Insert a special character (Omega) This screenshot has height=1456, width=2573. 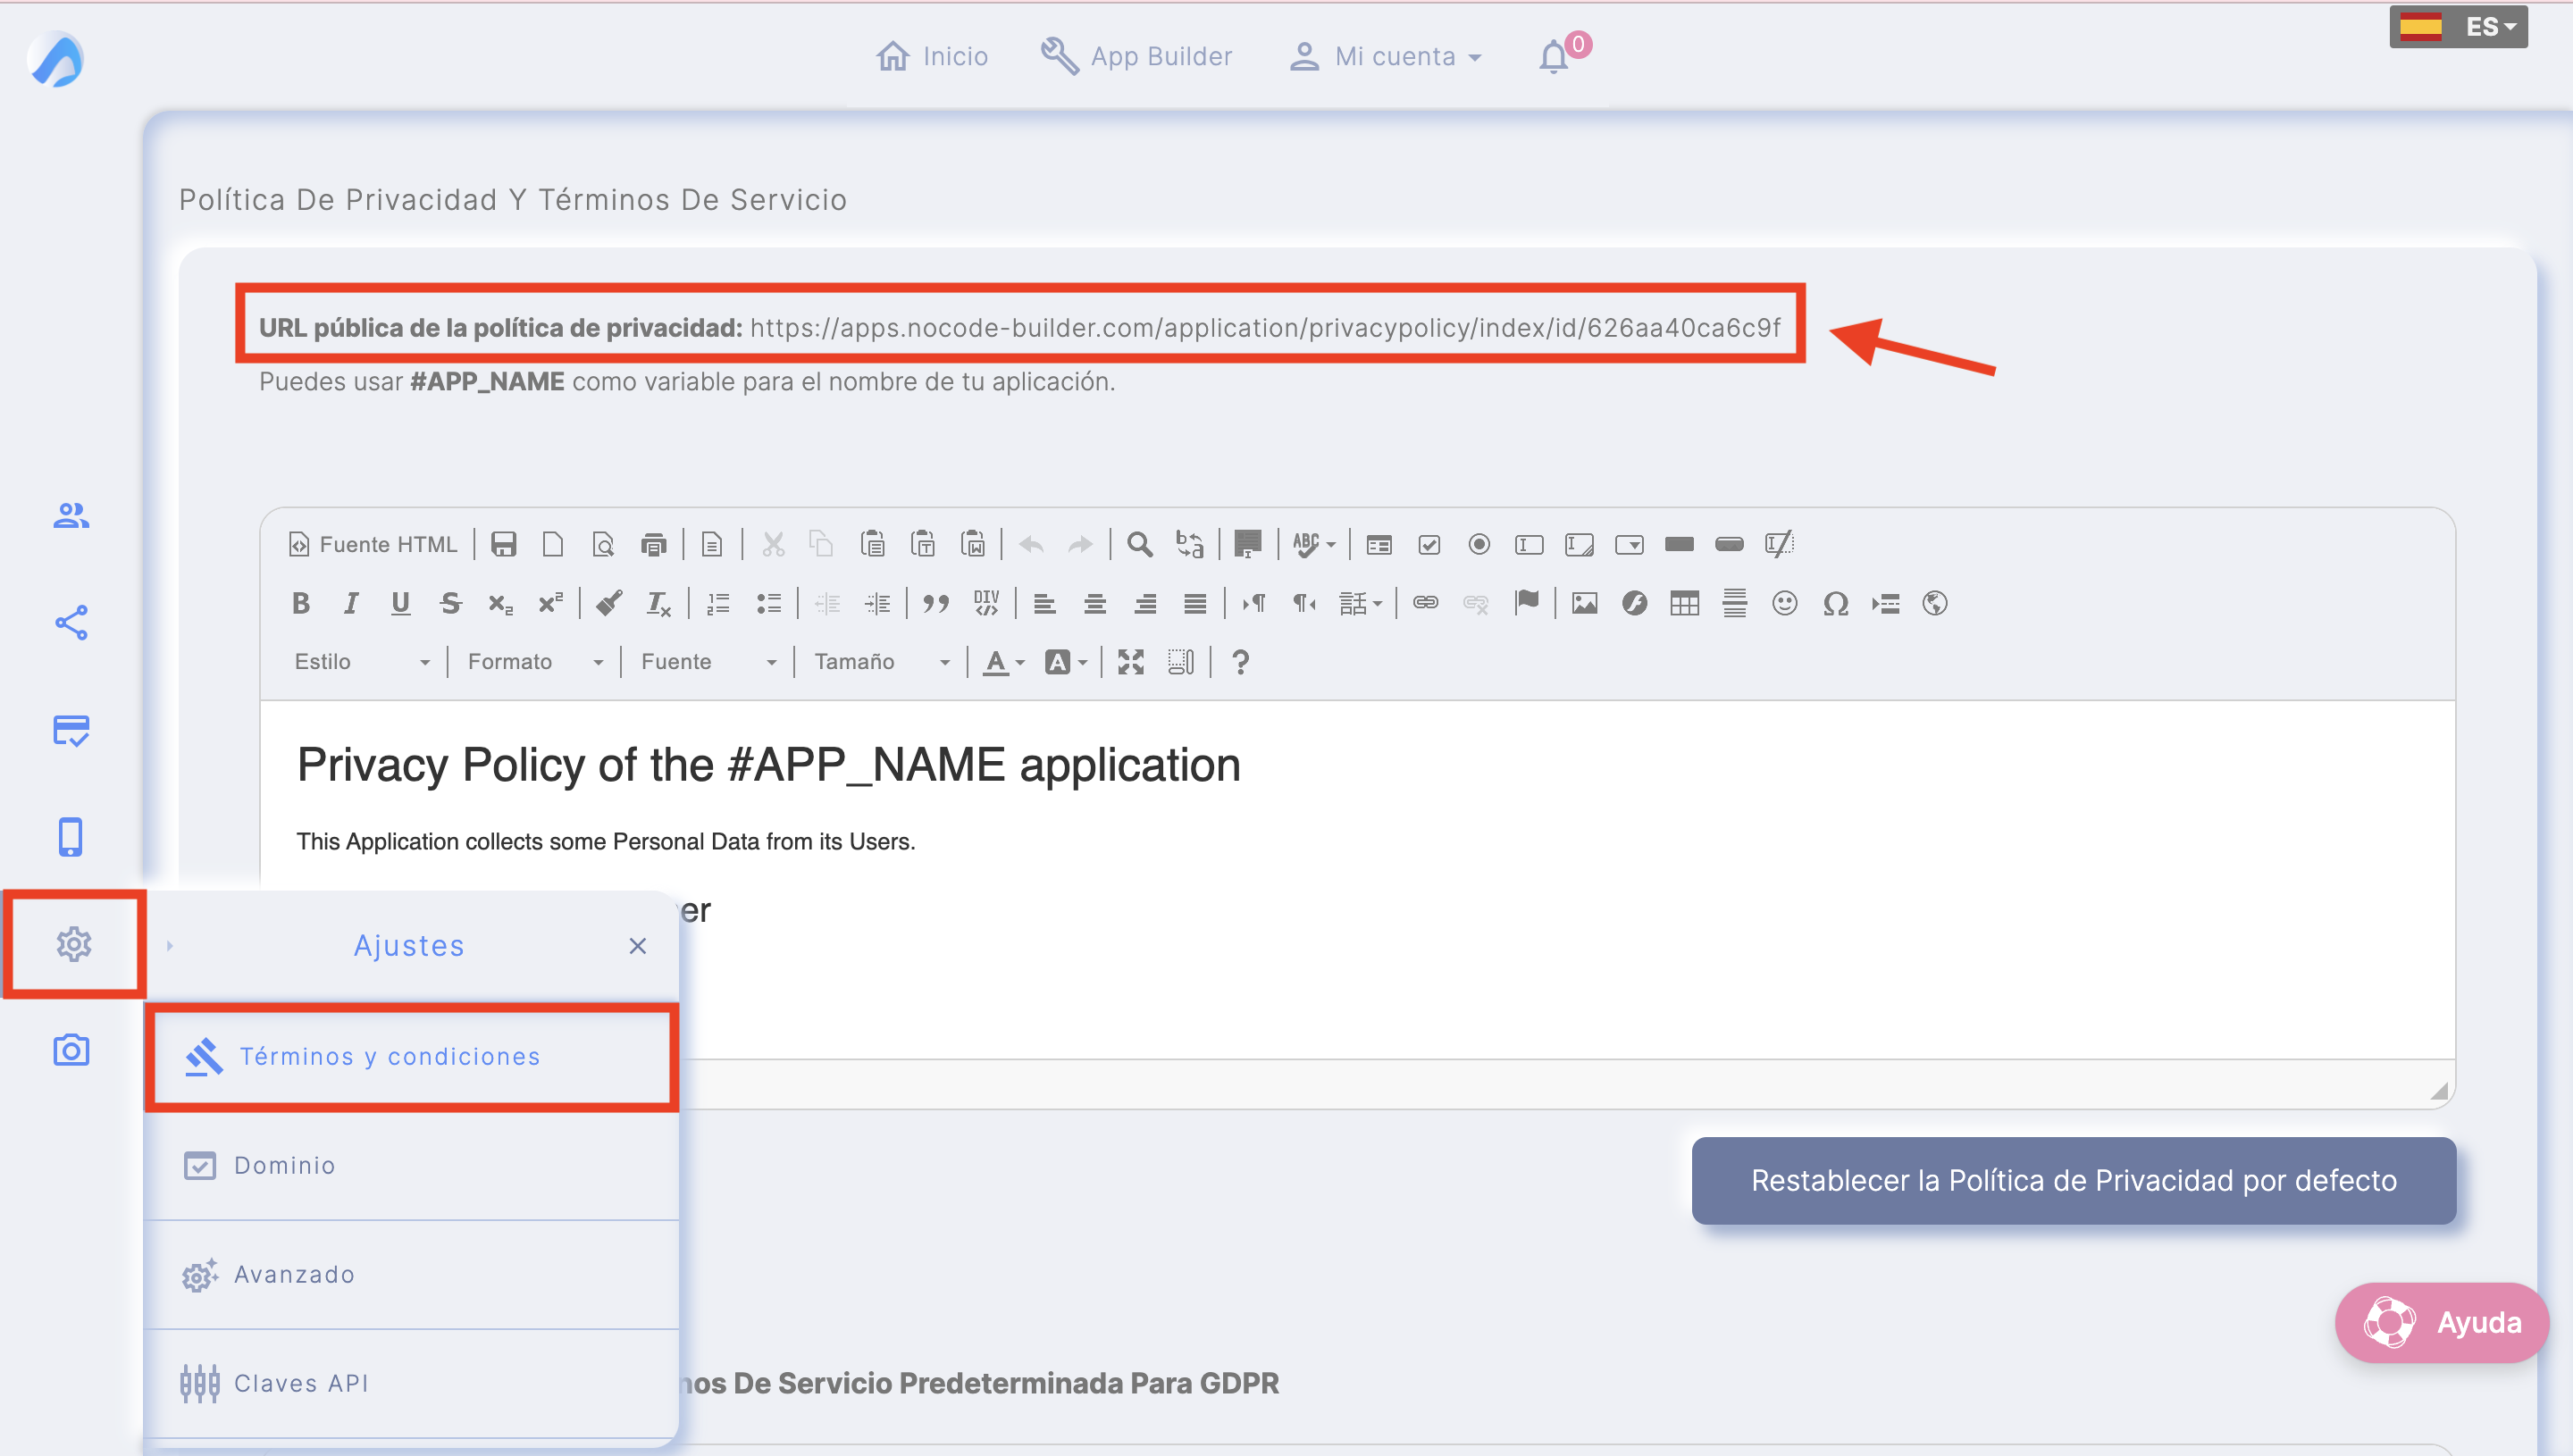[x=1835, y=603]
